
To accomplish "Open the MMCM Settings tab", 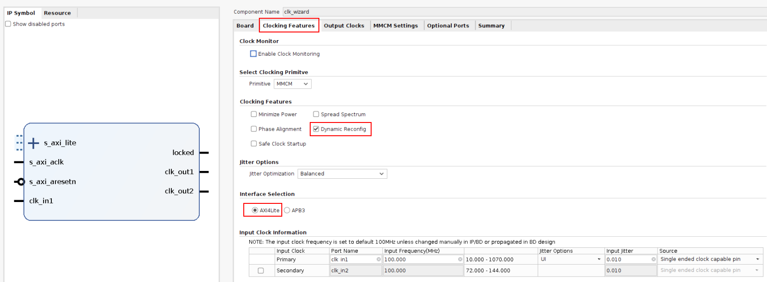I will pos(395,26).
